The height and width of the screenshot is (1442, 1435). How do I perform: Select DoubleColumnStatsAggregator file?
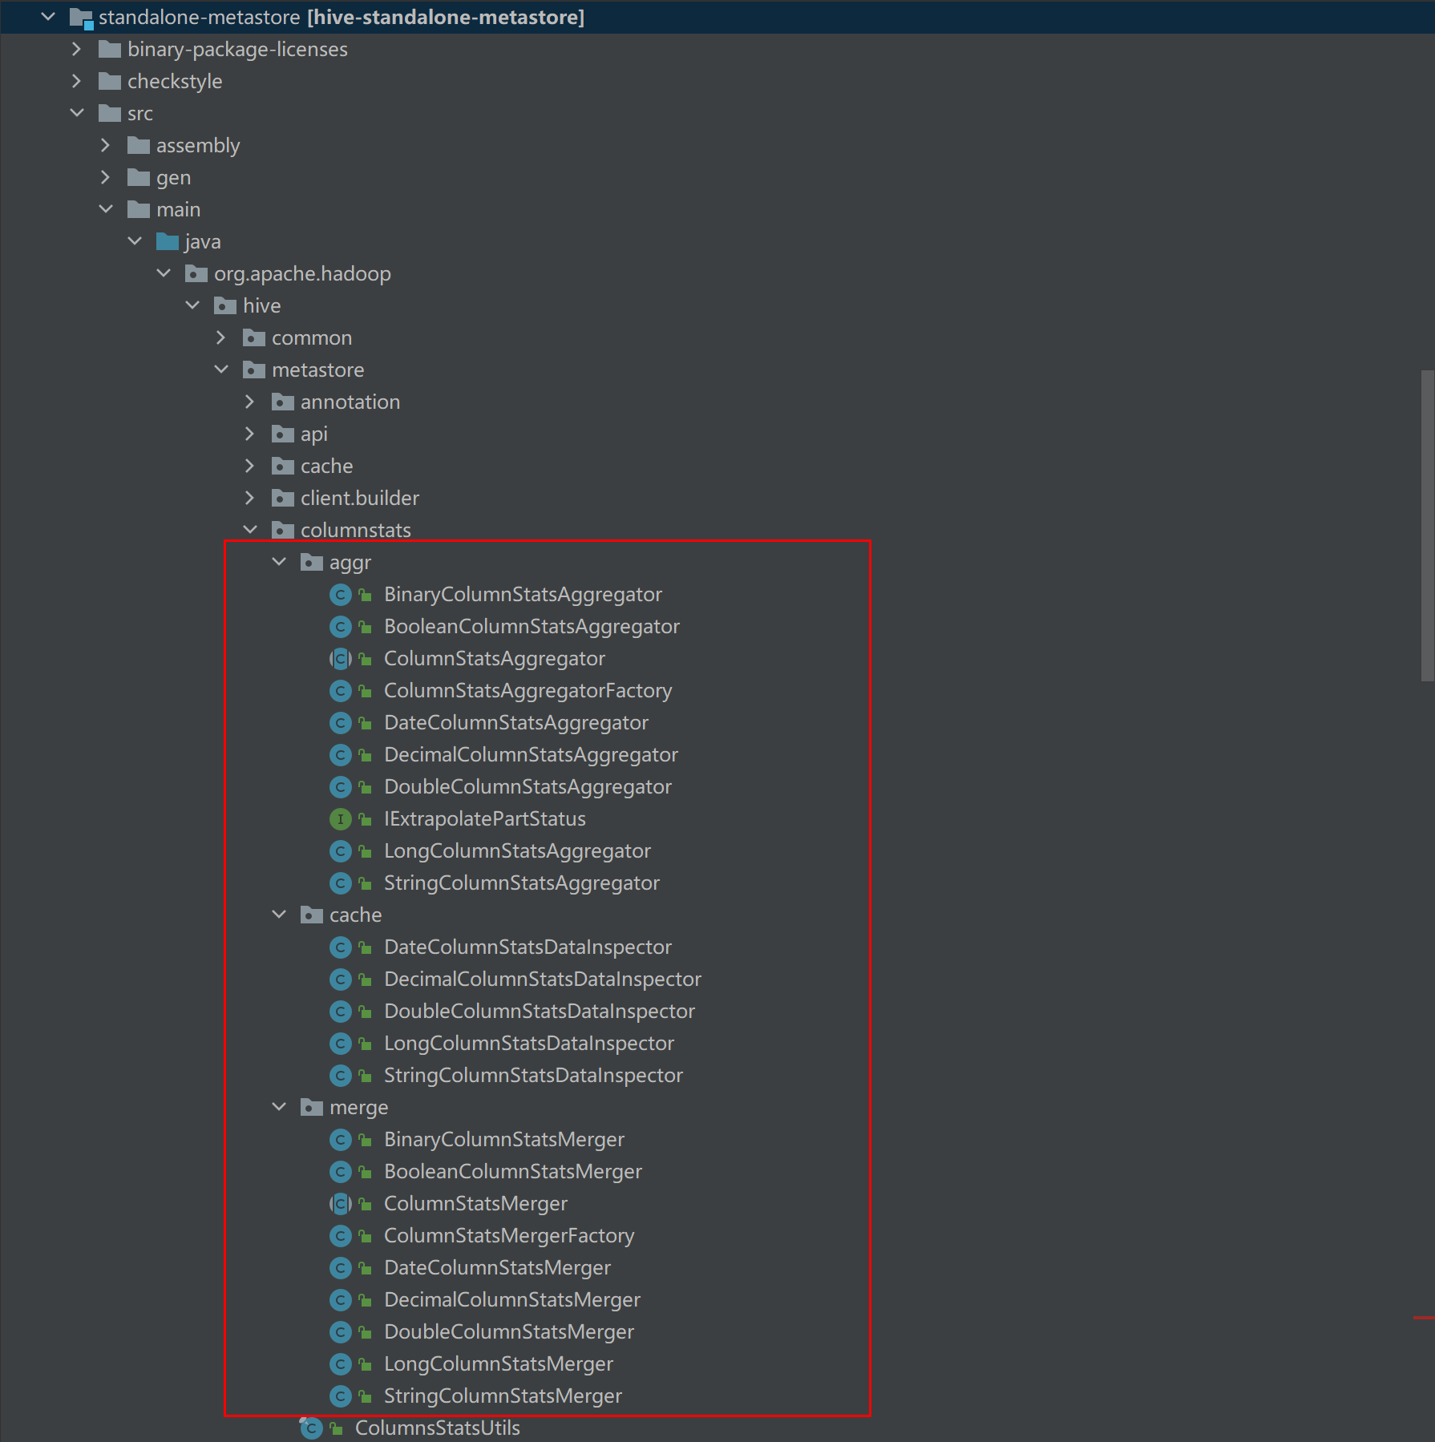coord(528,787)
